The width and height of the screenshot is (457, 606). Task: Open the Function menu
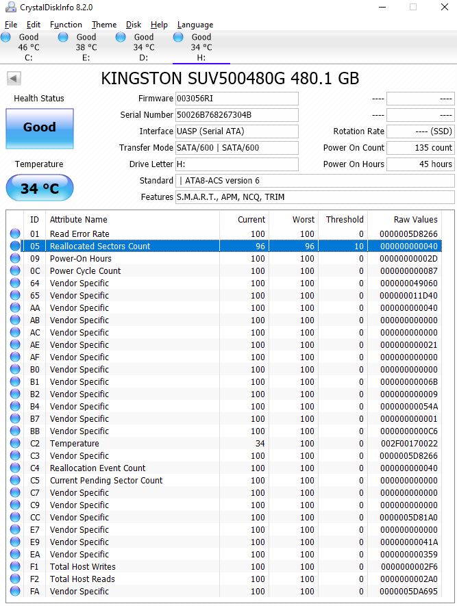coord(66,25)
